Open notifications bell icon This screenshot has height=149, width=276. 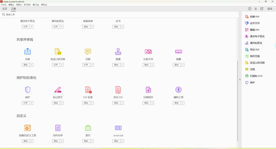point(256,9)
